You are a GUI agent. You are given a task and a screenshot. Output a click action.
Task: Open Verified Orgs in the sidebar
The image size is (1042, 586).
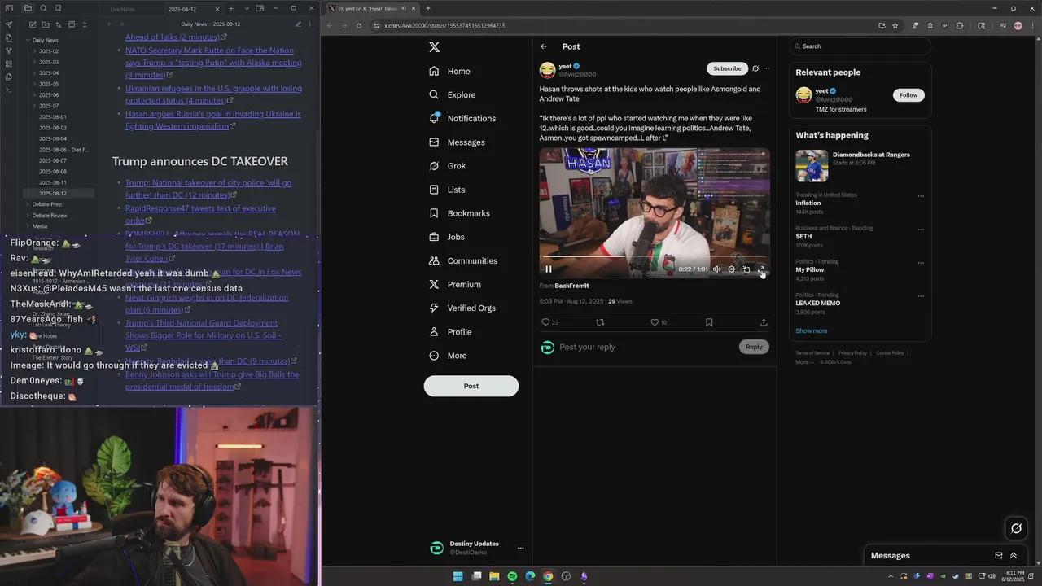click(462, 308)
